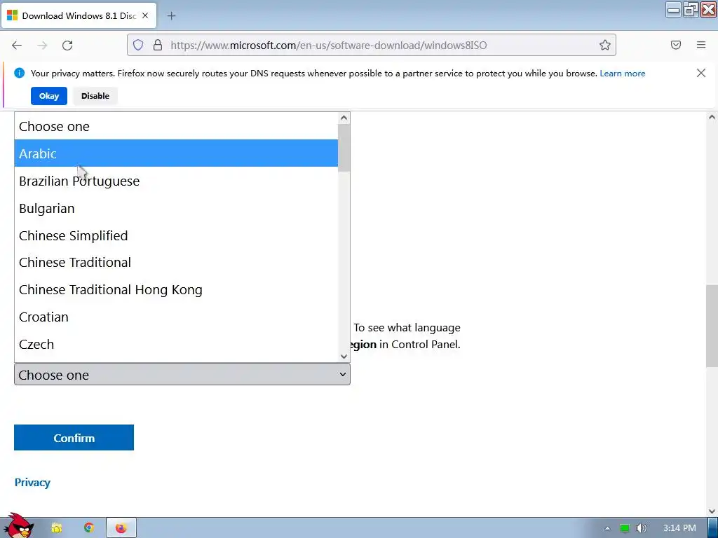Click the page scrollbar down arrow

pyautogui.click(x=712, y=511)
